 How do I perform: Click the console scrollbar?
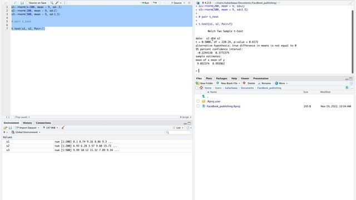[353, 42]
